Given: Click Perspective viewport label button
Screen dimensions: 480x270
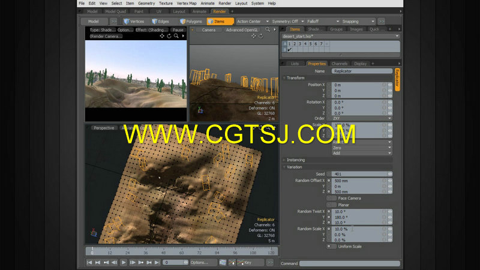Looking at the screenshot, I should (x=104, y=128).
